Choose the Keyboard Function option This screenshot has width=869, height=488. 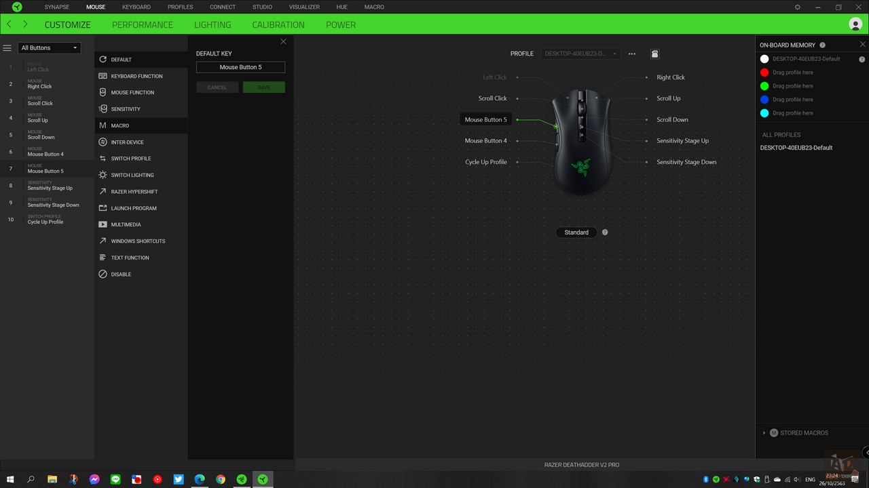tap(141, 76)
